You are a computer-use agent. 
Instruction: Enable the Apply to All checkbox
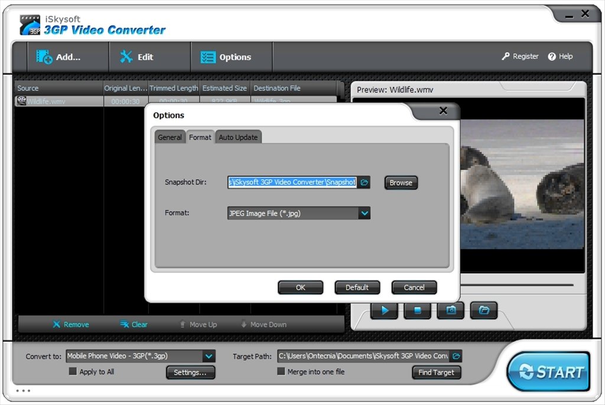73,371
